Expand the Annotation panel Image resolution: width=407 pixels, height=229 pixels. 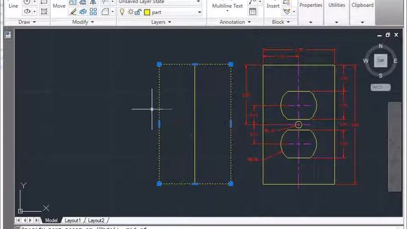pos(235,22)
